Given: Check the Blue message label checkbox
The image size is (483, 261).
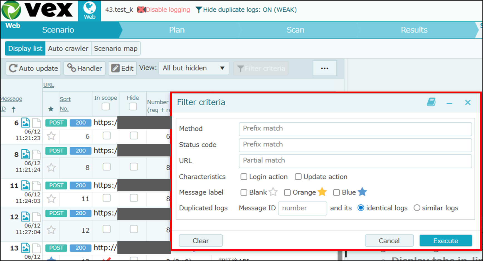Looking at the screenshot, I should click(x=336, y=192).
